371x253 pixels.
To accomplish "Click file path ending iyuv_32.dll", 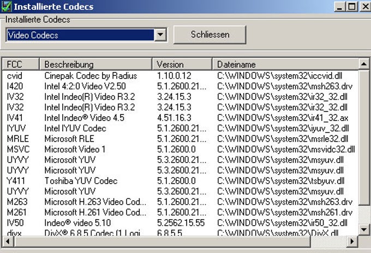I will pos(283,128).
